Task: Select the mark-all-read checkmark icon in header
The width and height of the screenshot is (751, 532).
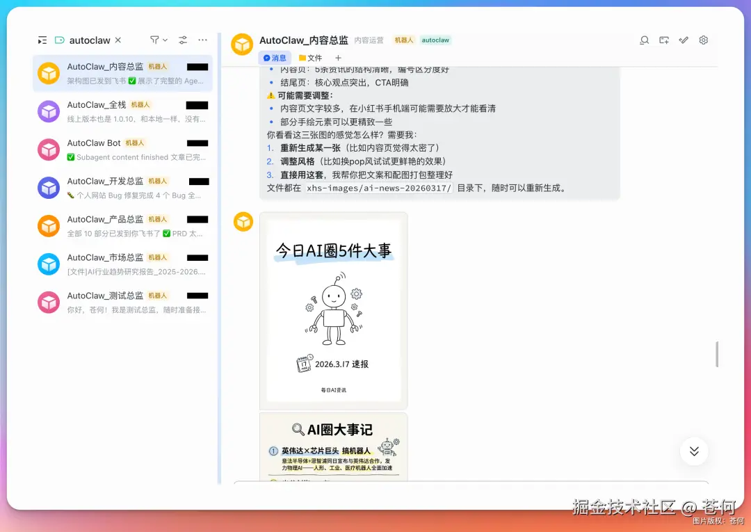Action: pos(684,40)
